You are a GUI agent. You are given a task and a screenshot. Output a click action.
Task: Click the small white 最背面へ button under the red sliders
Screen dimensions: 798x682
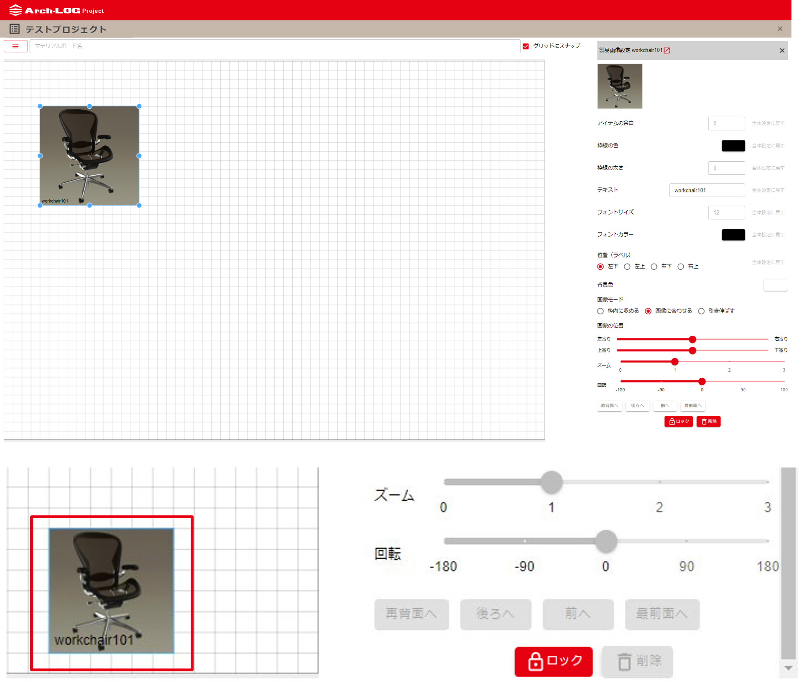coord(609,406)
